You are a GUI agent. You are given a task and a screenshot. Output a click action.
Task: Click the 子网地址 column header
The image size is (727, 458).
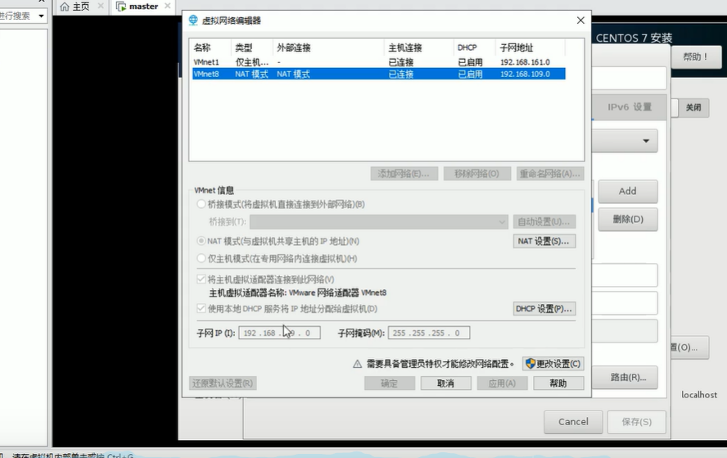click(531, 48)
